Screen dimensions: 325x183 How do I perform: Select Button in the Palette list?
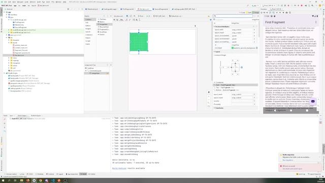click(x=102, y=22)
